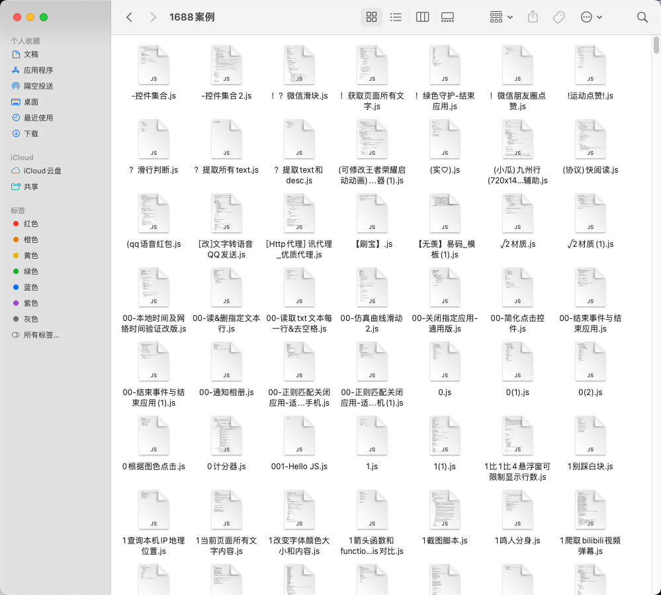The image size is (661, 595).
Task: Go back with the left chevron
Action: [130, 17]
